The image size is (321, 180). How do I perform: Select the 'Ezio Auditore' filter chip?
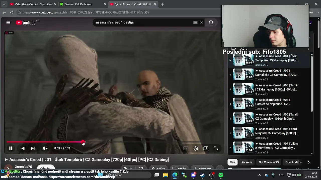click(x=294, y=162)
